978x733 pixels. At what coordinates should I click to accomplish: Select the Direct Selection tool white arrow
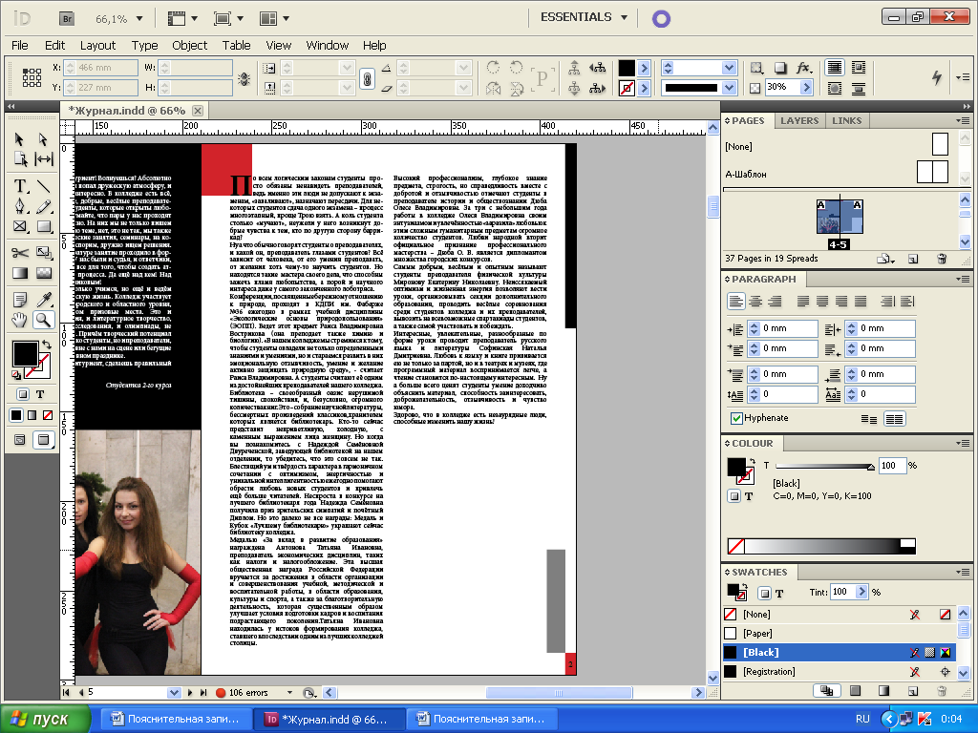click(42, 139)
